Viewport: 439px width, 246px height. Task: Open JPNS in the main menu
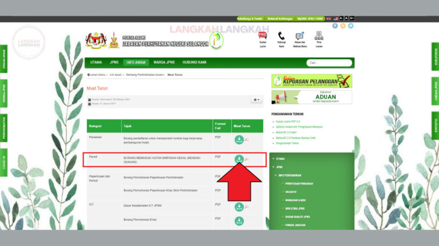(x=114, y=63)
